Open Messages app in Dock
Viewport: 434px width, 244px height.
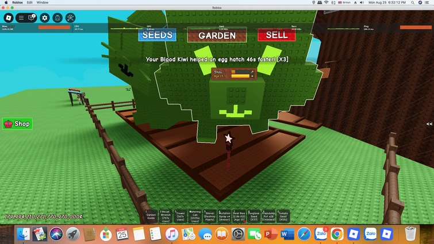(x=205, y=234)
